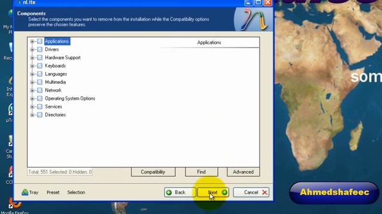The width and height of the screenshot is (382, 214).
Task: Open the Selection menu
Action: tap(76, 193)
